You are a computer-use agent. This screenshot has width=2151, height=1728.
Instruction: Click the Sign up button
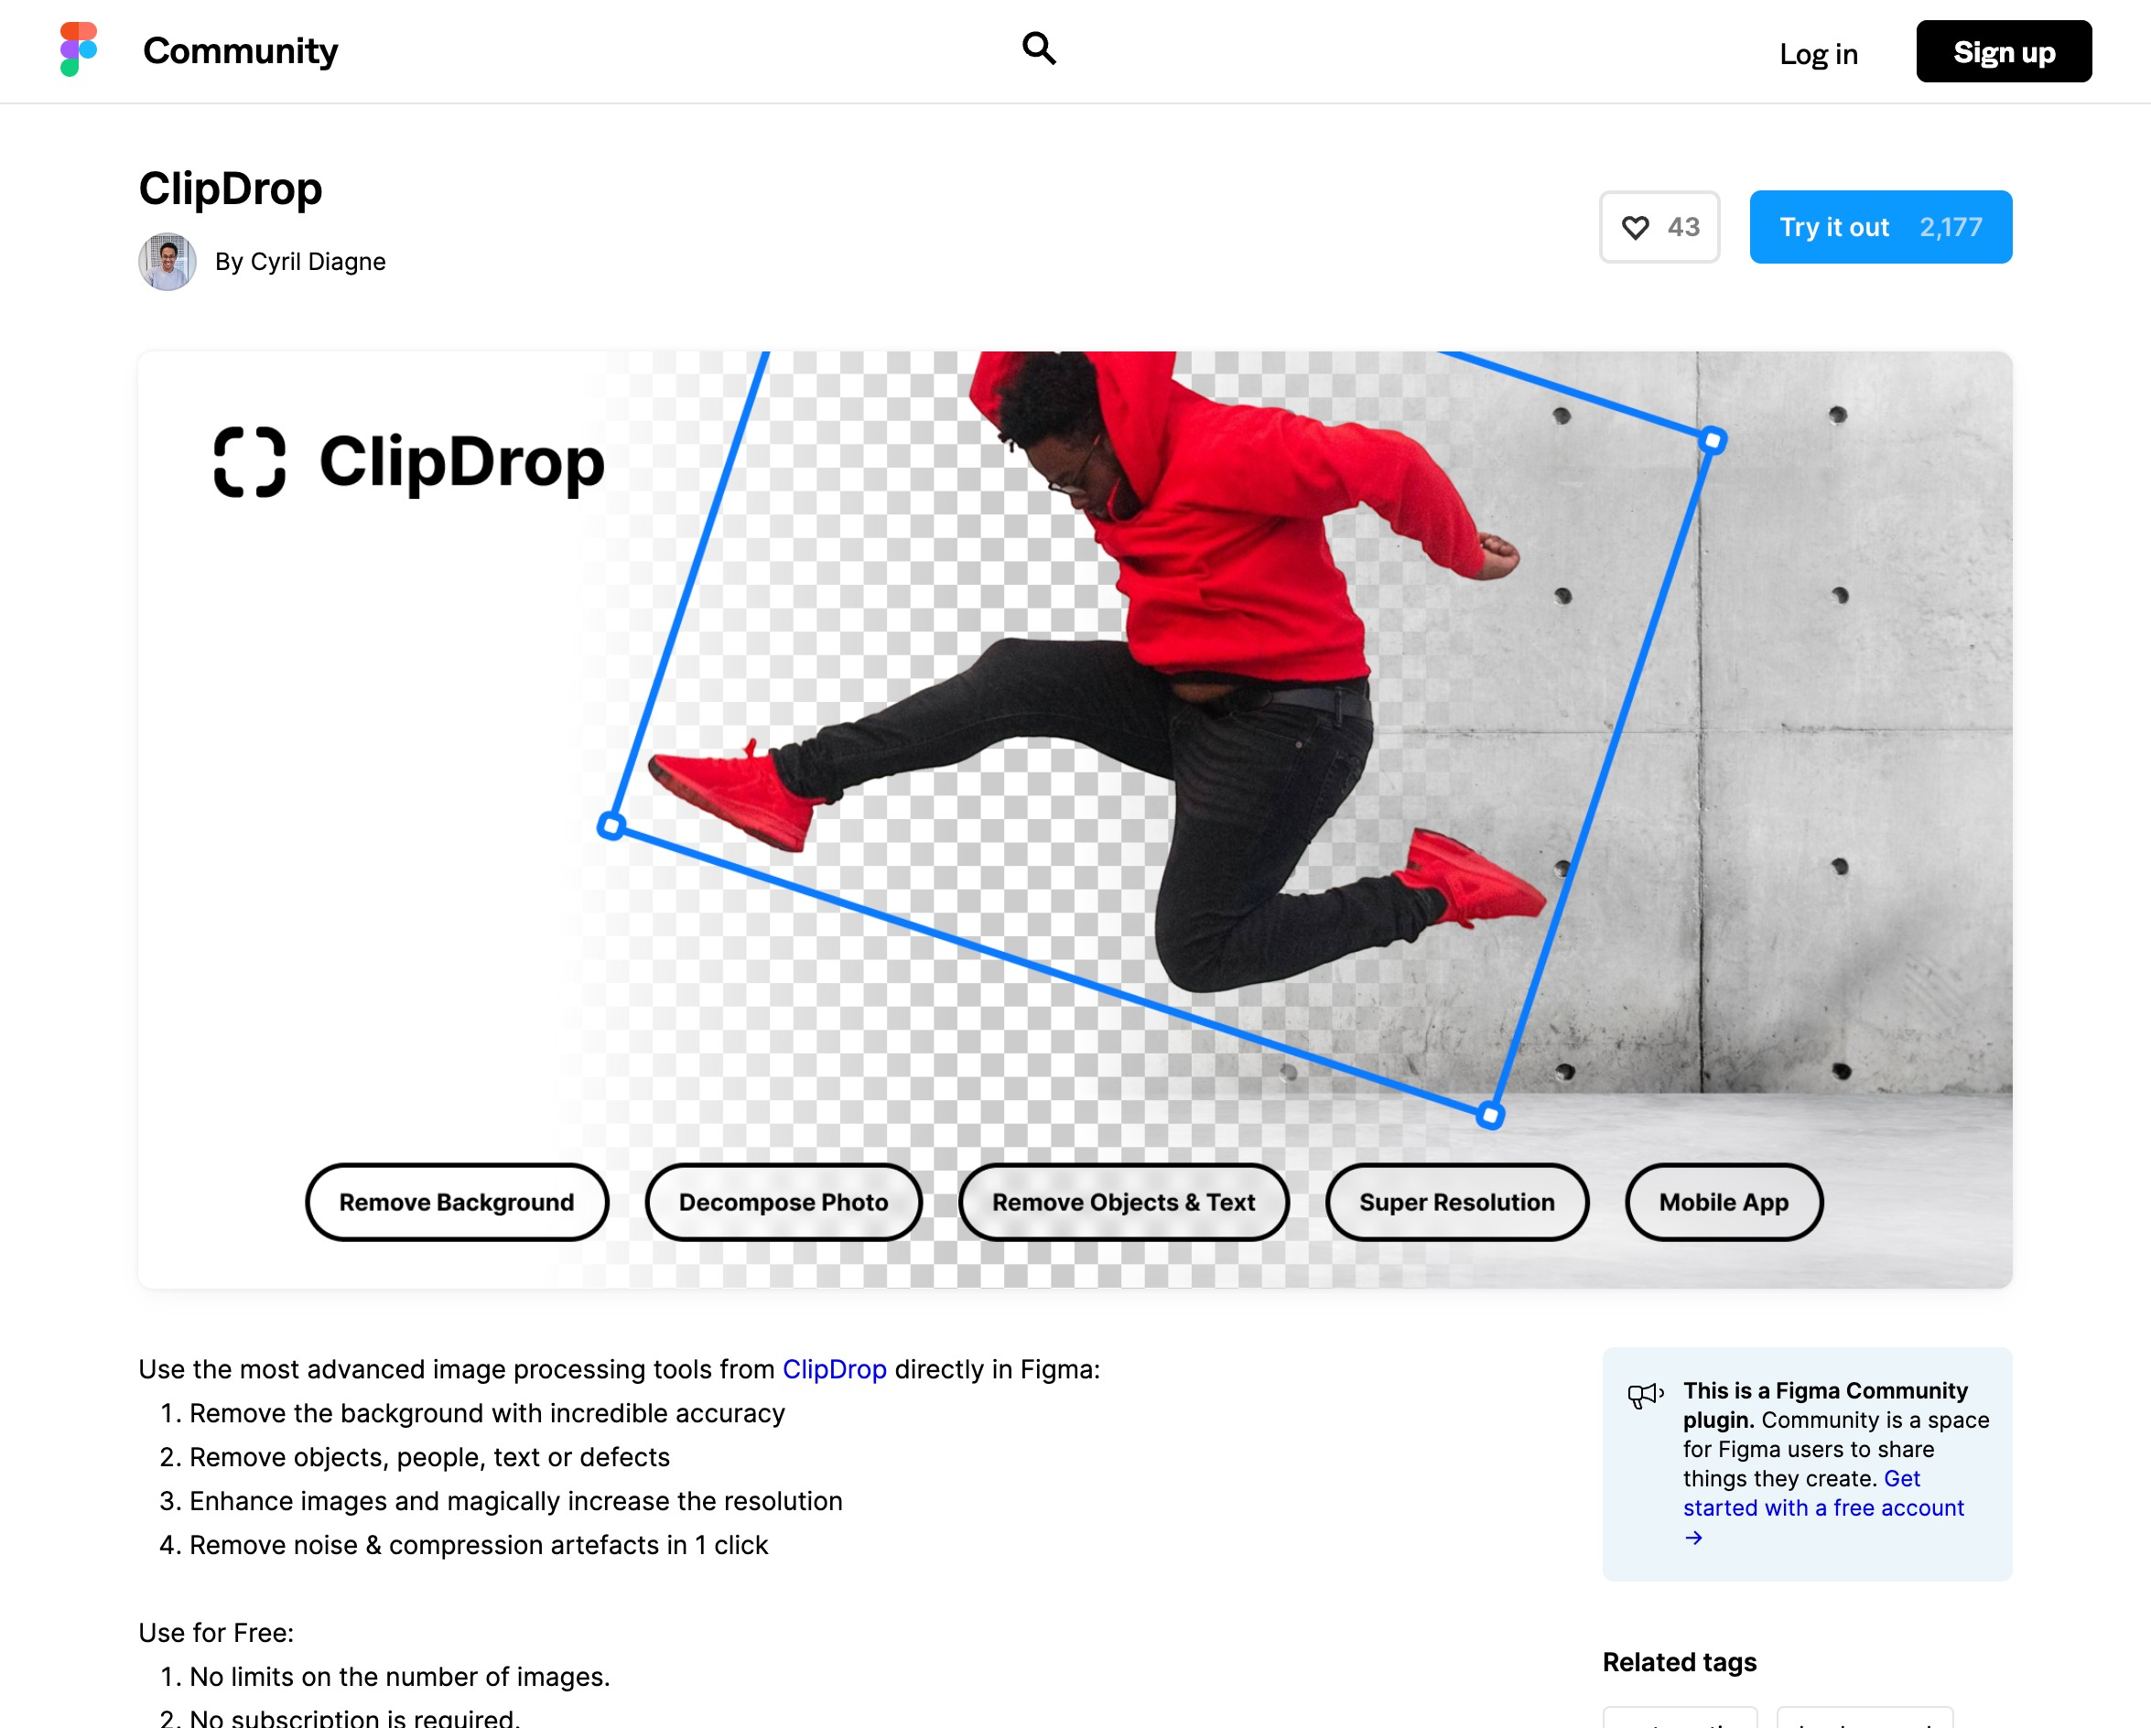point(2003,49)
